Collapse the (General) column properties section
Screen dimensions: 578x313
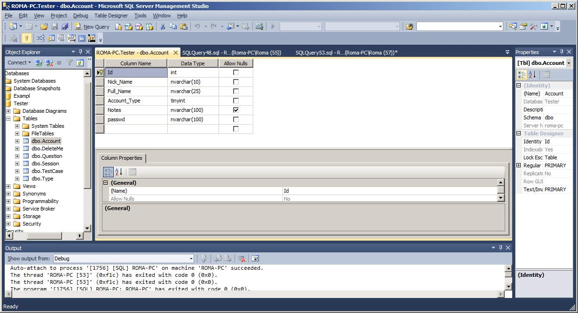pos(106,183)
